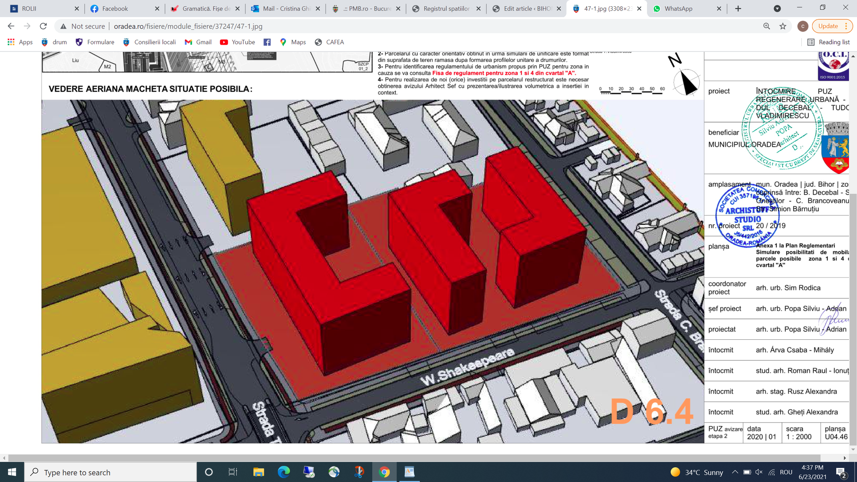
Task: Toggle the muted volume tray icon
Action: (x=759, y=472)
